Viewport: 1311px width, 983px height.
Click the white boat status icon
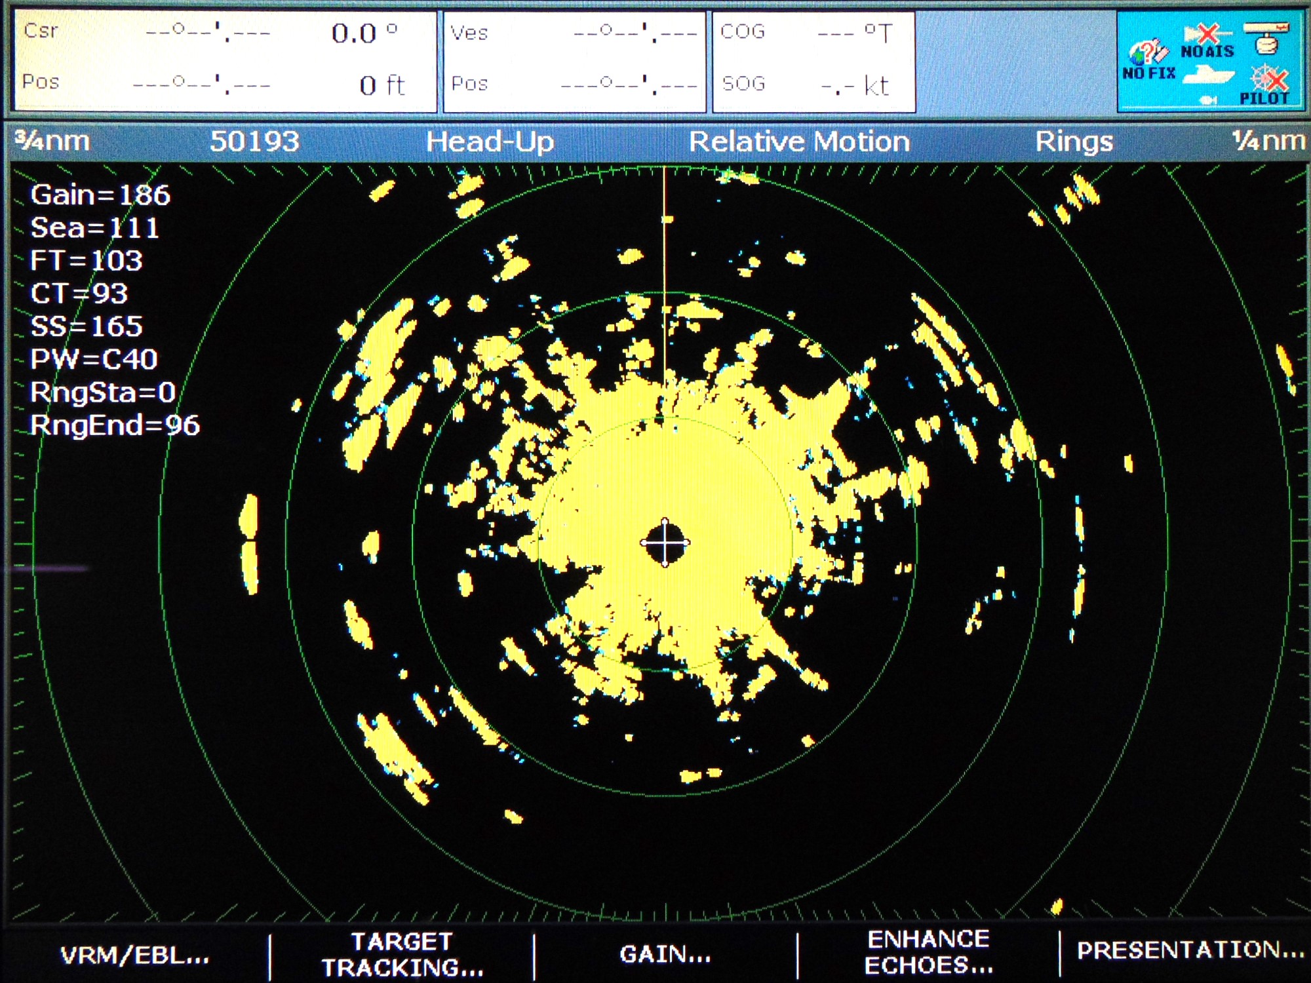pyautogui.click(x=1209, y=76)
